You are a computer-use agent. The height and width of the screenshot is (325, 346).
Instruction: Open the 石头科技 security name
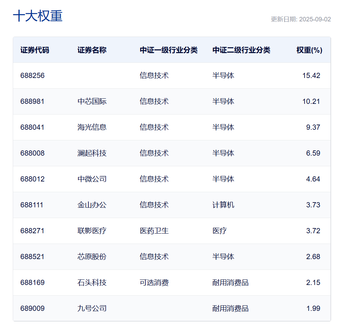coord(92,283)
